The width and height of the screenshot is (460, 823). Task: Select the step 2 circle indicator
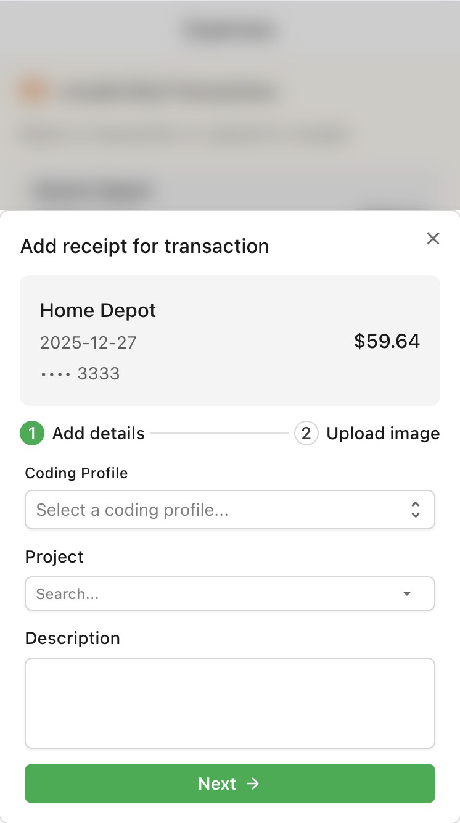click(x=306, y=434)
